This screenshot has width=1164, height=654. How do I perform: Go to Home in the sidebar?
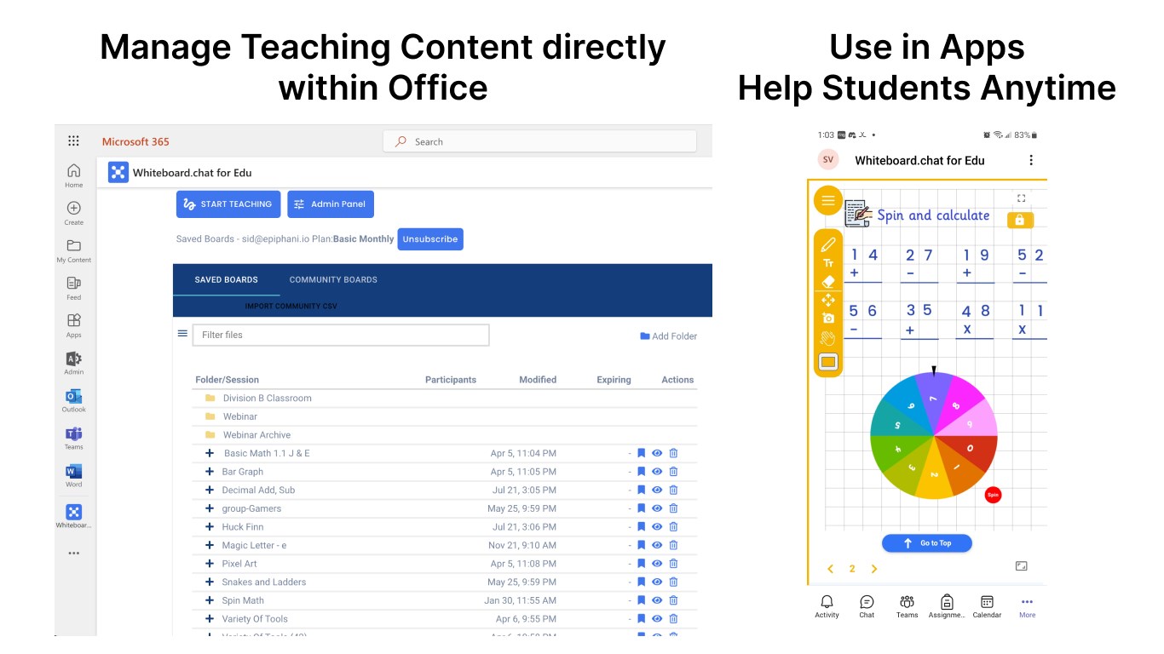(74, 175)
